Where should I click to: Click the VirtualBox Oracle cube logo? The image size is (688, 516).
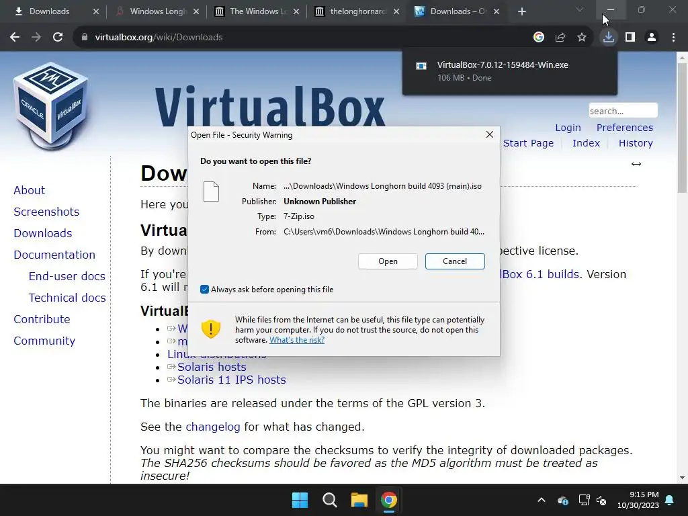(51, 106)
